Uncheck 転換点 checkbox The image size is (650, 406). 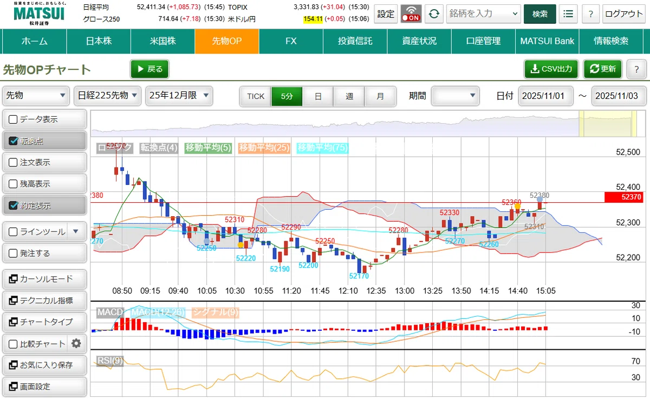pyautogui.click(x=13, y=141)
